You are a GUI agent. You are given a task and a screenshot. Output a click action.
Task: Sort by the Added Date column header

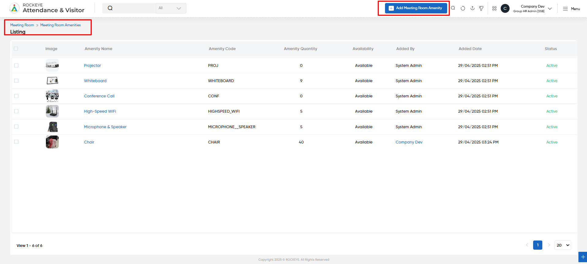pos(470,49)
